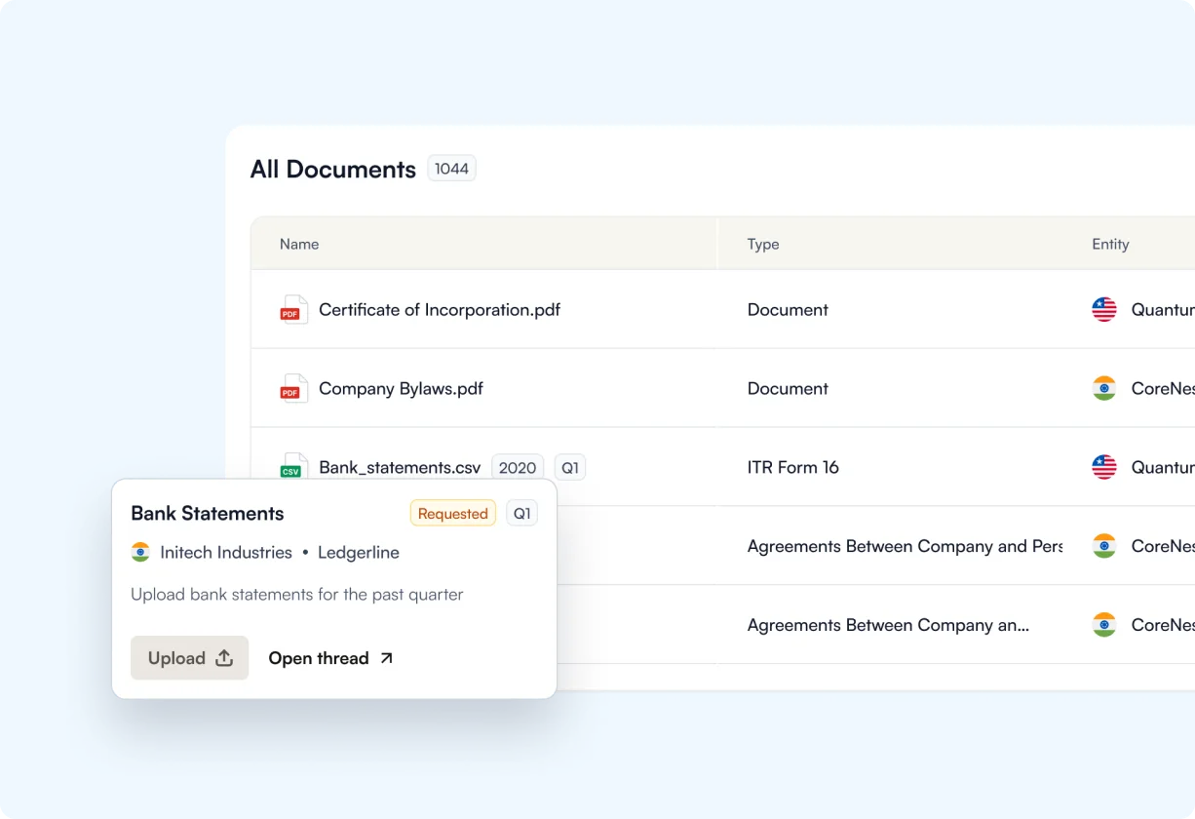Click the Entity column header
The image size is (1195, 819).
coord(1110,245)
